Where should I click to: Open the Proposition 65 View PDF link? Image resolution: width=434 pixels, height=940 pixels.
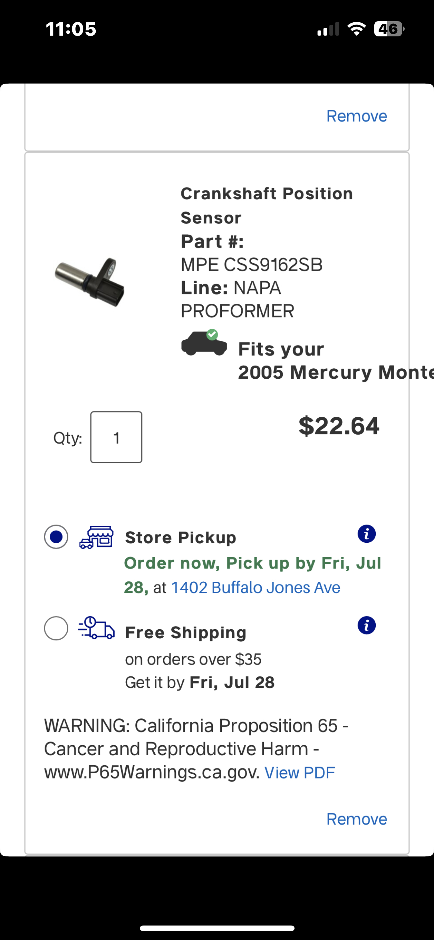(x=300, y=773)
